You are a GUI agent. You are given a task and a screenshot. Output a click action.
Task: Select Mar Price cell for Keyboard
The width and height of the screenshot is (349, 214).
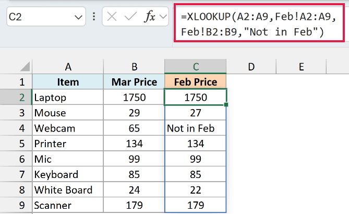(134, 174)
